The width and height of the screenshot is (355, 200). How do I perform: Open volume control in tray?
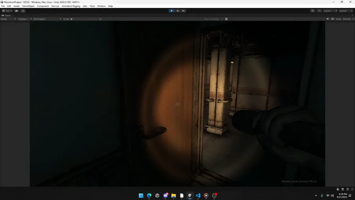[x=333, y=196]
